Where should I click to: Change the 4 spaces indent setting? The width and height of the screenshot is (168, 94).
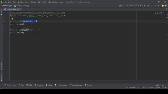(150, 88)
